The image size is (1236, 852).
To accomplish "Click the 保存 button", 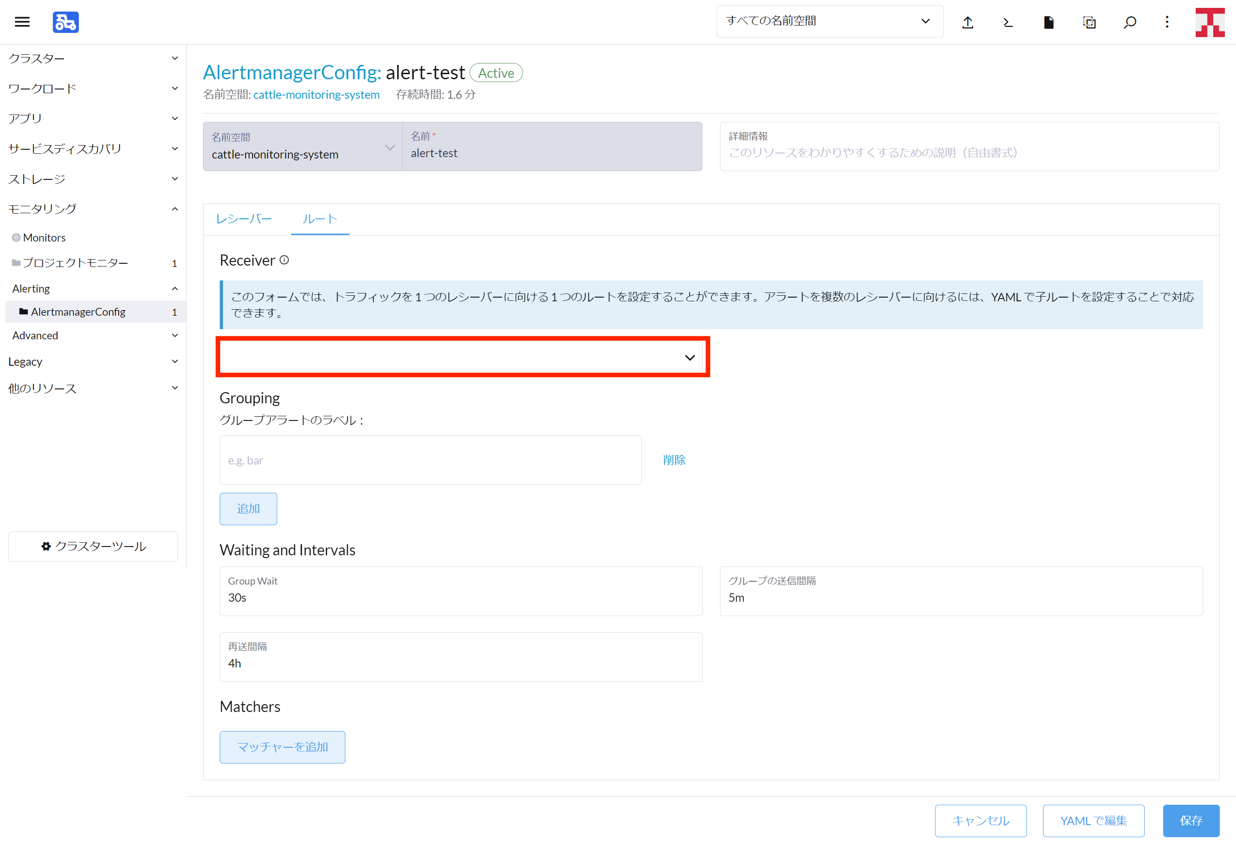I will [1191, 820].
